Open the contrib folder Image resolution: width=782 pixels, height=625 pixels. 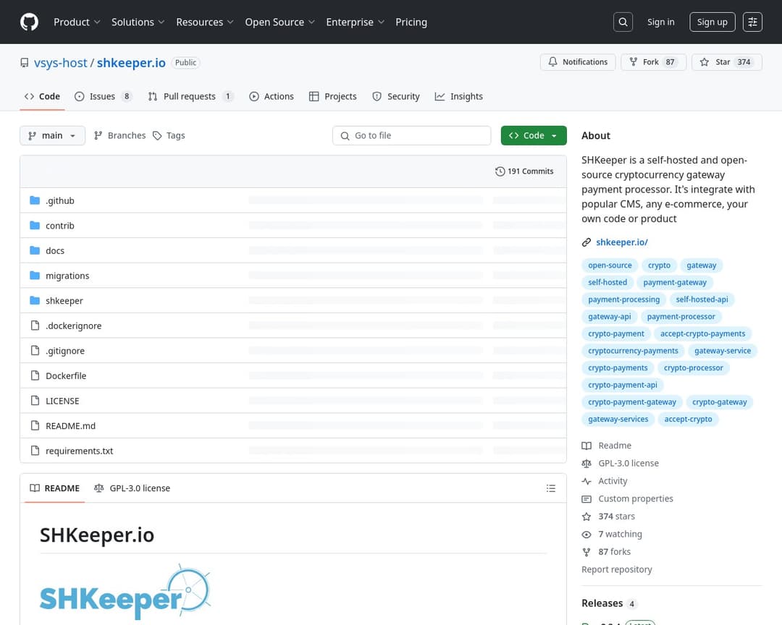pyautogui.click(x=60, y=225)
